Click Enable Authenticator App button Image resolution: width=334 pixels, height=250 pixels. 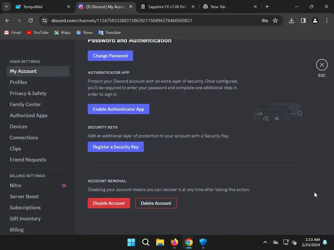coord(118,109)
